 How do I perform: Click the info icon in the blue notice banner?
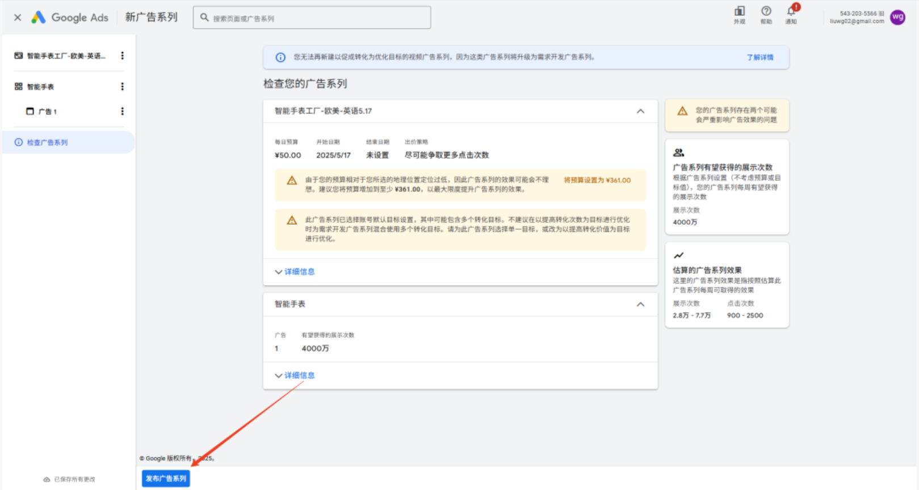280,57
